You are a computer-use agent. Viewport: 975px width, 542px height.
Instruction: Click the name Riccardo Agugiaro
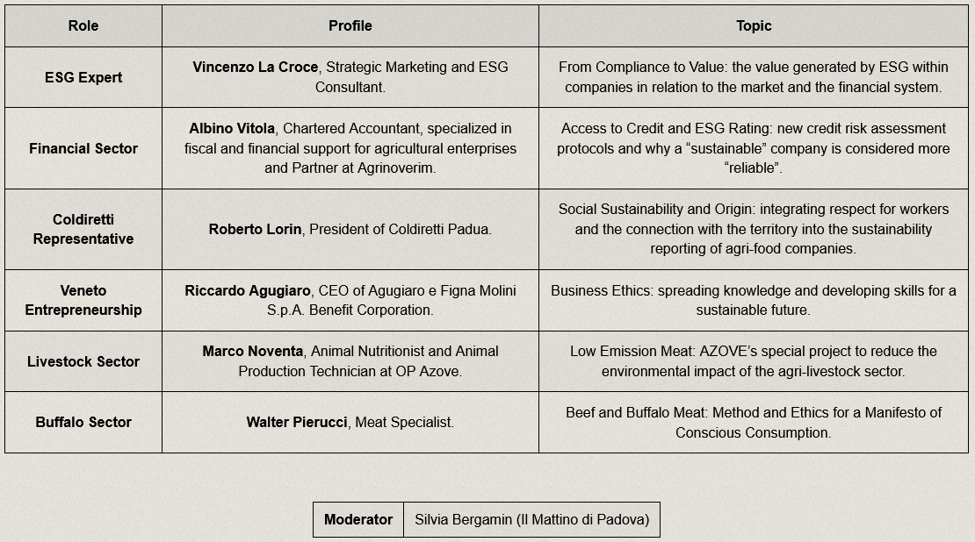(248, 290)
